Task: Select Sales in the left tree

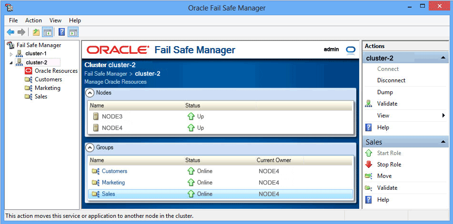Action: 41,97
